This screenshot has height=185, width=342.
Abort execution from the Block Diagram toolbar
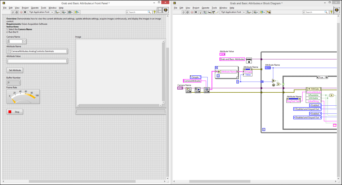[x=192, y=12]
